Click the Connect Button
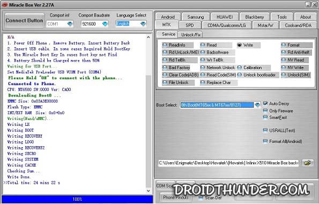Viewport: 319px width, 204px height. tap(24, 20)
